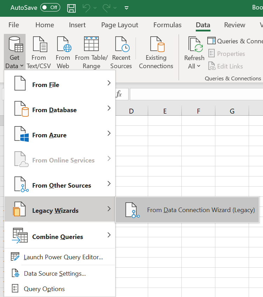Click the Get Data button
The width and height of the screenshot is (263, 297).
15,52
